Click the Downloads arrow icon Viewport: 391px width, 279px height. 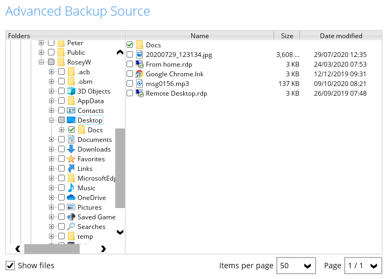(71, 149)
